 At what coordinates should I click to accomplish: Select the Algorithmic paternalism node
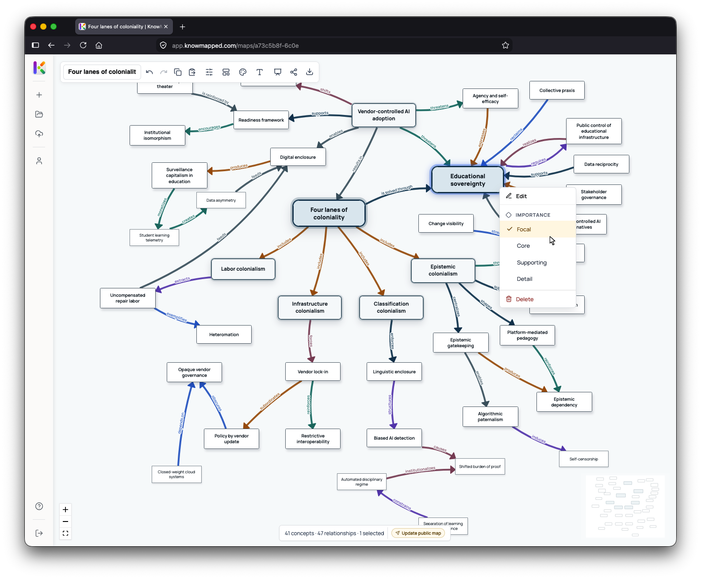(490, 417)
